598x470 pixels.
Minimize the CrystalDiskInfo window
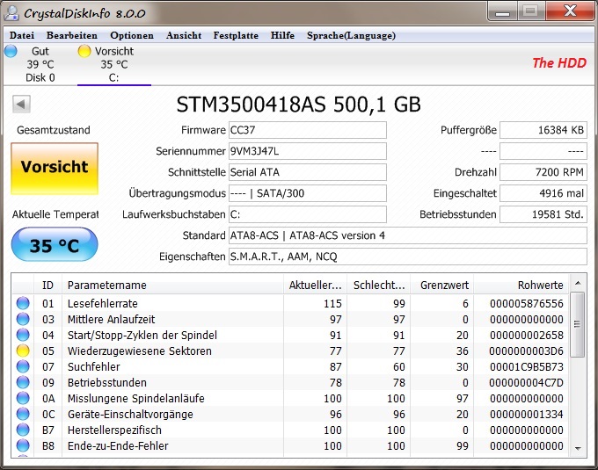pyautogui.click(x=503, y=11)
